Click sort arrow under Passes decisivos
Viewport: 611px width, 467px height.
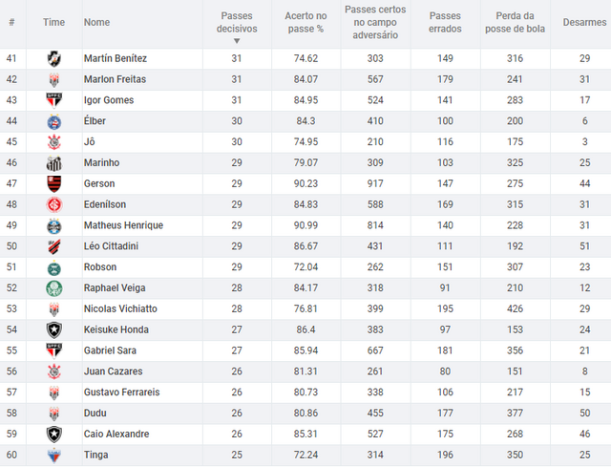tap(237, 41)
